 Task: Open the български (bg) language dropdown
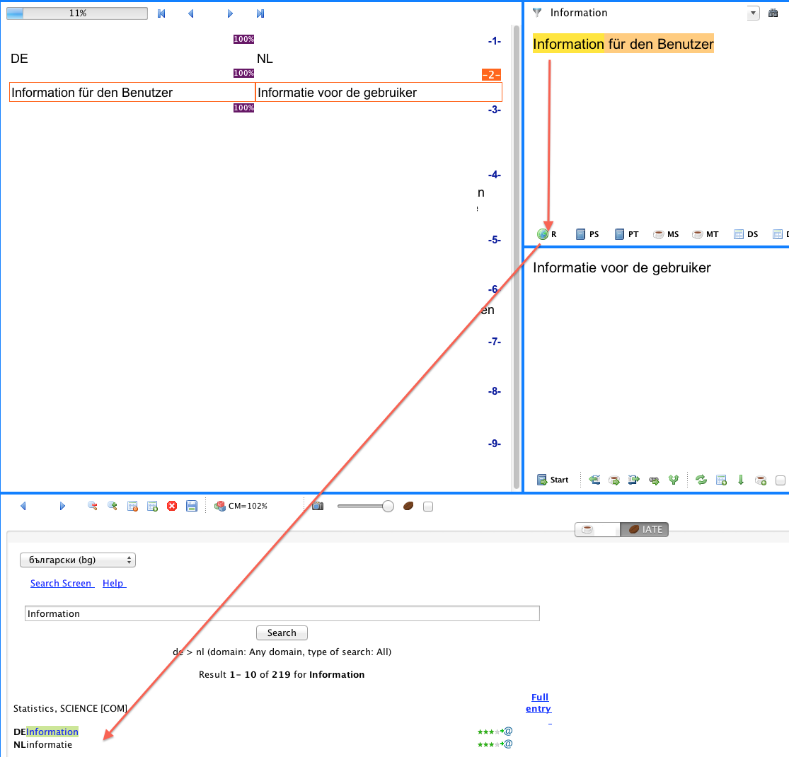click(78, 560)
